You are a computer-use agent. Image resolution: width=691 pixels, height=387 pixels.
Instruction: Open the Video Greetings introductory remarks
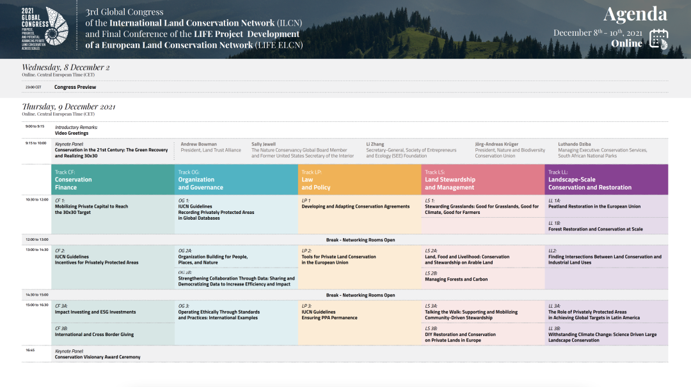tap(72, 133)
